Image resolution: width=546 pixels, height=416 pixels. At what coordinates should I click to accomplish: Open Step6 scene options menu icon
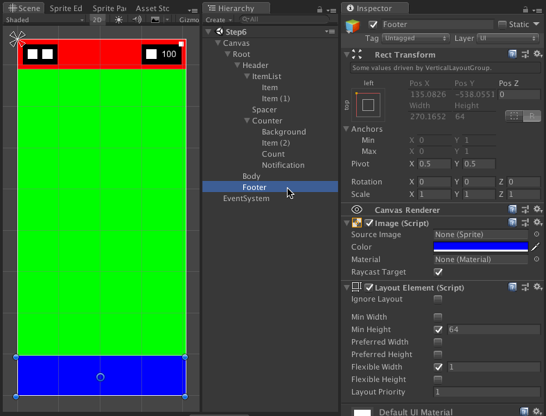point(330,32)
